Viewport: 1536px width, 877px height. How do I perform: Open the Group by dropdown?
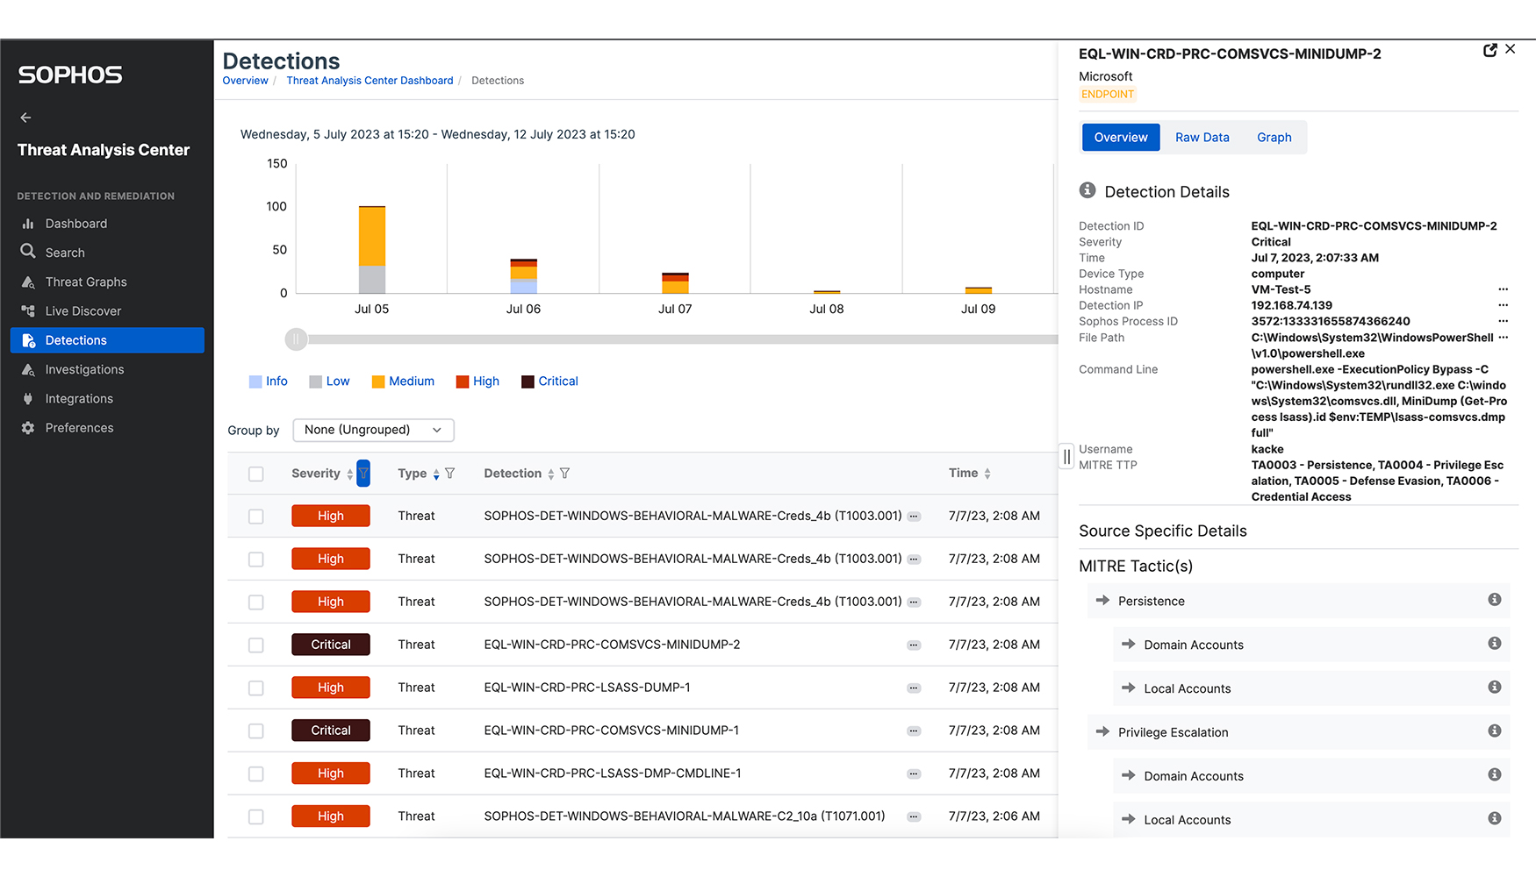373,430
